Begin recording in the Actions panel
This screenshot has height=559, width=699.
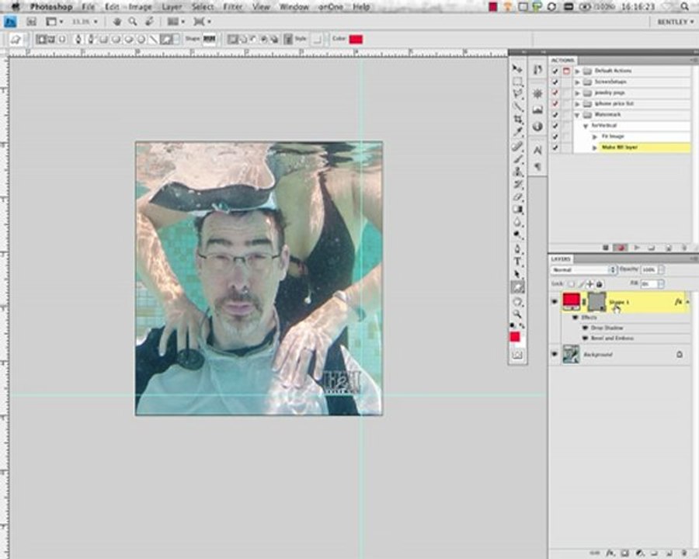coord(620,248)
